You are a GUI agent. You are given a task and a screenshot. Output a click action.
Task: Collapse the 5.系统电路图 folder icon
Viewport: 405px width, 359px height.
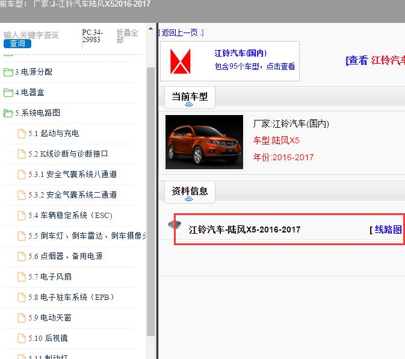coord(8,113)
